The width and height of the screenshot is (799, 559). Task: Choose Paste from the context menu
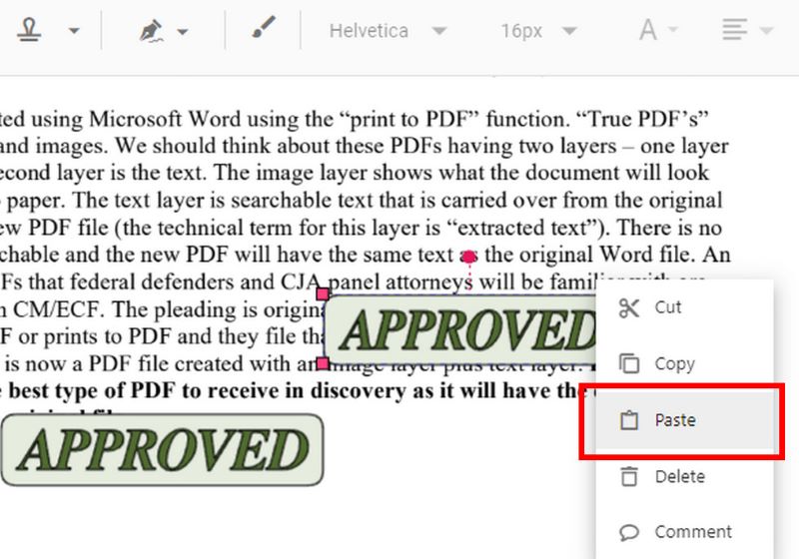685,420
